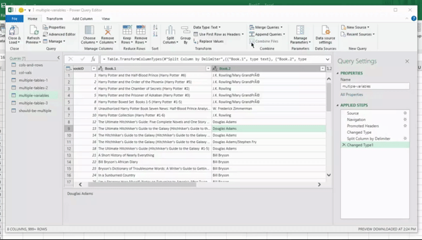Select multiple-tables-3 query
The image size is (422, 240).
(x=34, y=103)
